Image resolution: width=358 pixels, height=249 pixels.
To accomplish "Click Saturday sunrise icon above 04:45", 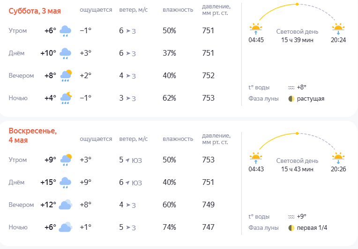I will 256,28.
